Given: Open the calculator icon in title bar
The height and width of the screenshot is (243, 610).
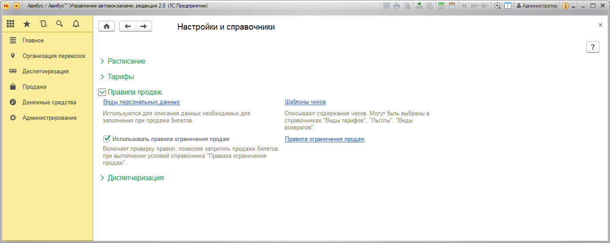Looking at the screenshot, I should coord(441,6).
